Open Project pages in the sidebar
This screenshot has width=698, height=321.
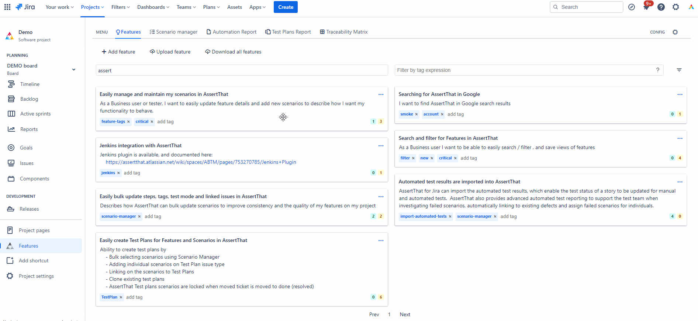[34, 230]
